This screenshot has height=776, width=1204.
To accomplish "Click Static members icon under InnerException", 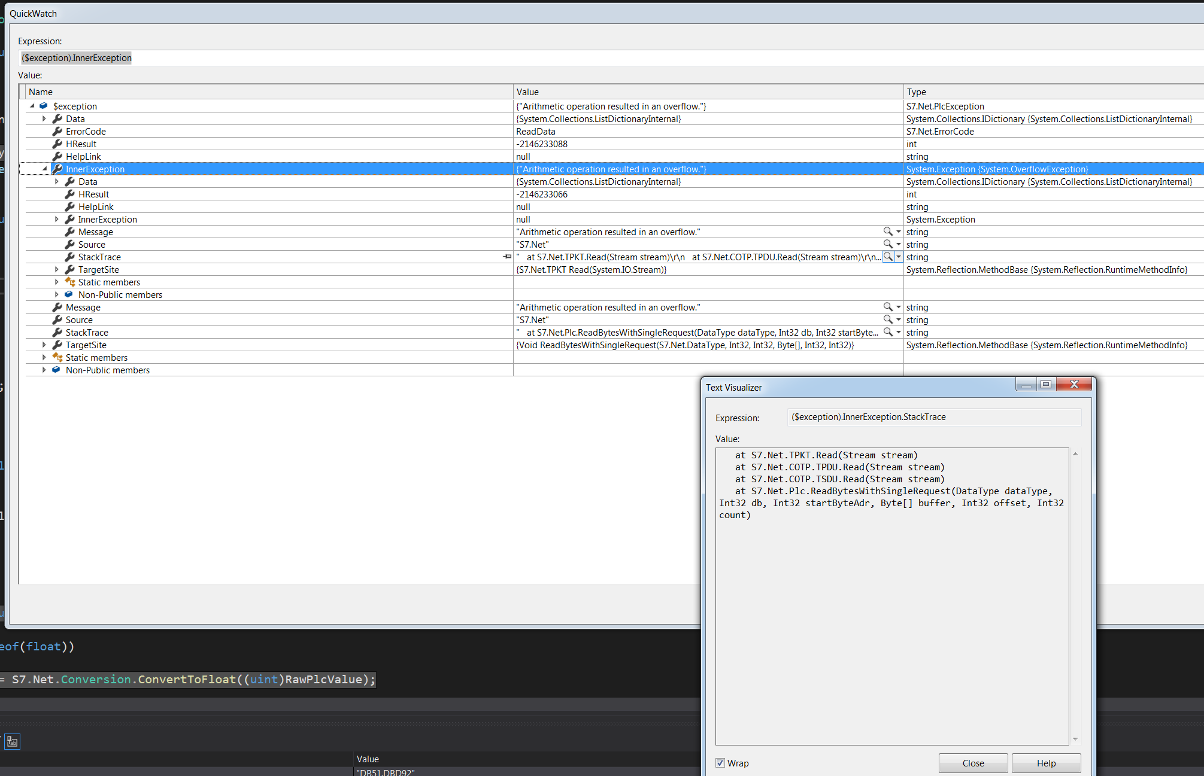I will point(70,282).
